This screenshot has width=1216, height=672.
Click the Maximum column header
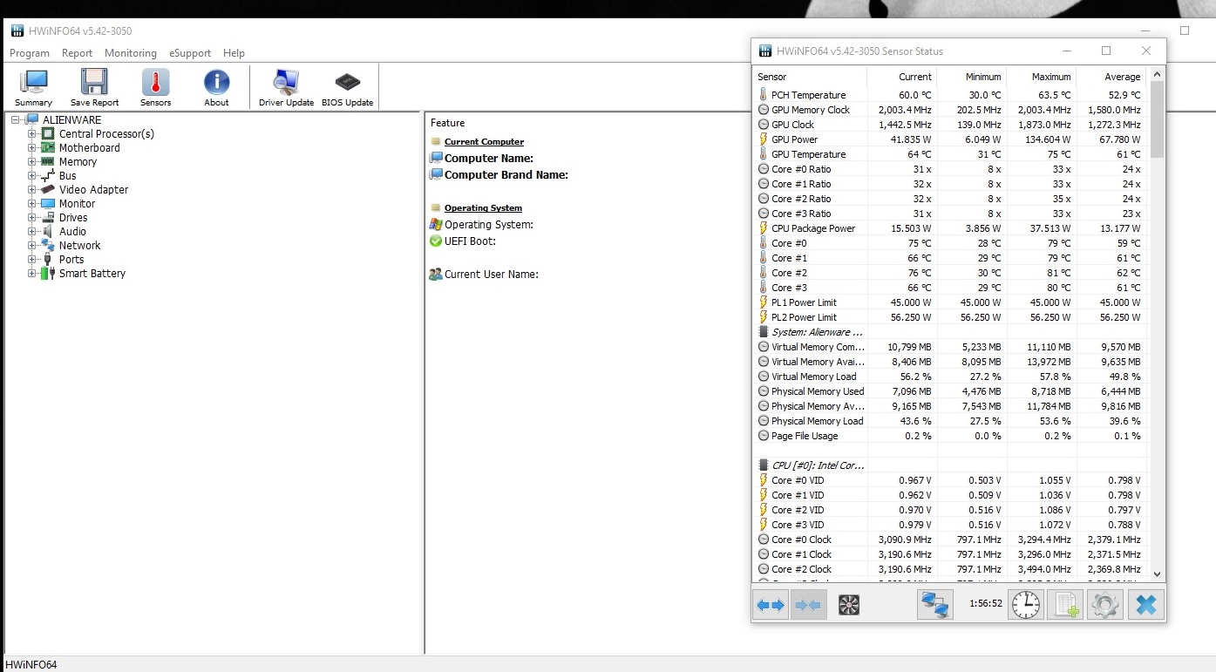click(1041, 77)
